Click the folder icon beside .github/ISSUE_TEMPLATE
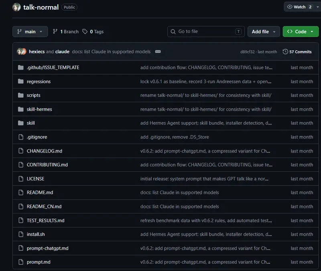Screen dimensions: 321x271 21,68
